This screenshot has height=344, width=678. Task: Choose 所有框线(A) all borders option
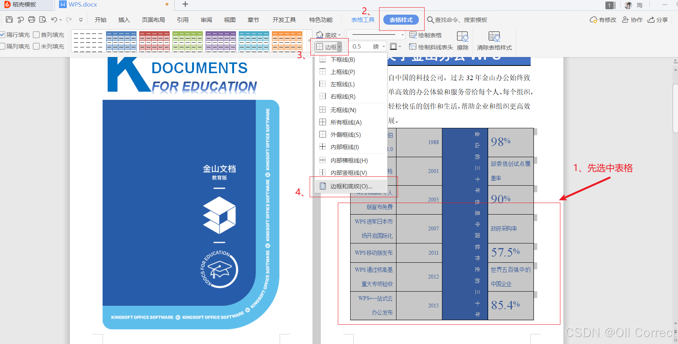point(351,122)
